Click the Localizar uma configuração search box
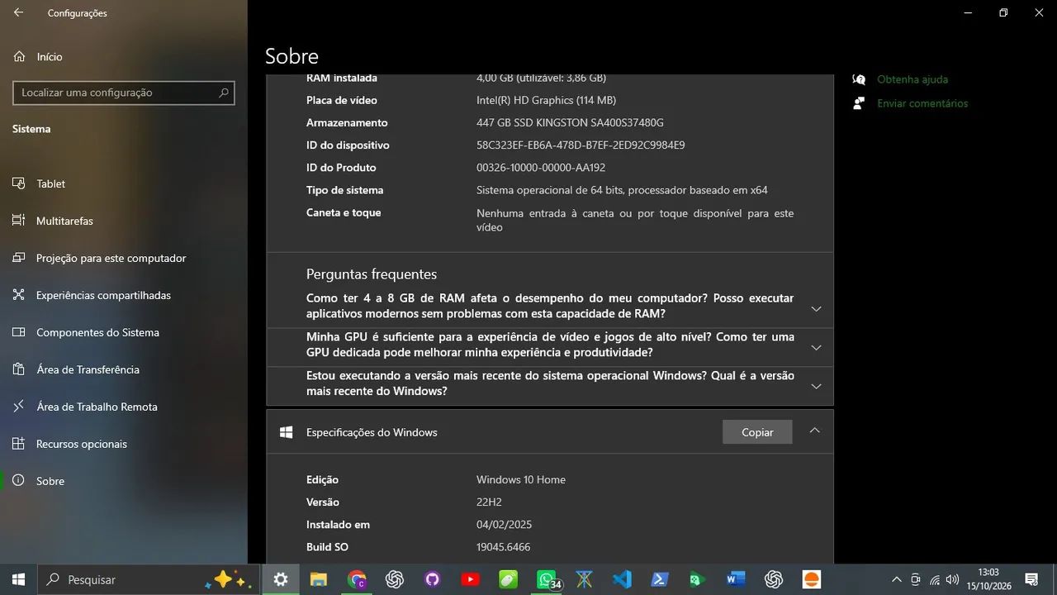The width and height of the screenshot is (1057, 595). 124,93
